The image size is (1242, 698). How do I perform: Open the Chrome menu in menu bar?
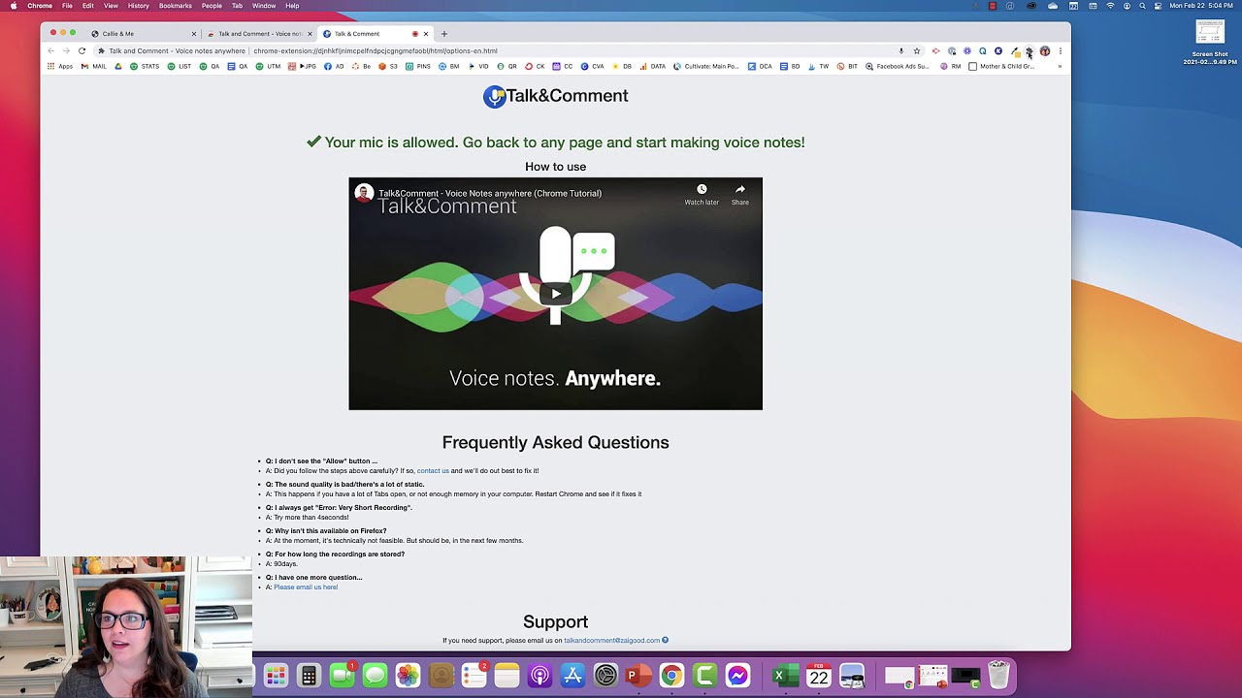40,6
